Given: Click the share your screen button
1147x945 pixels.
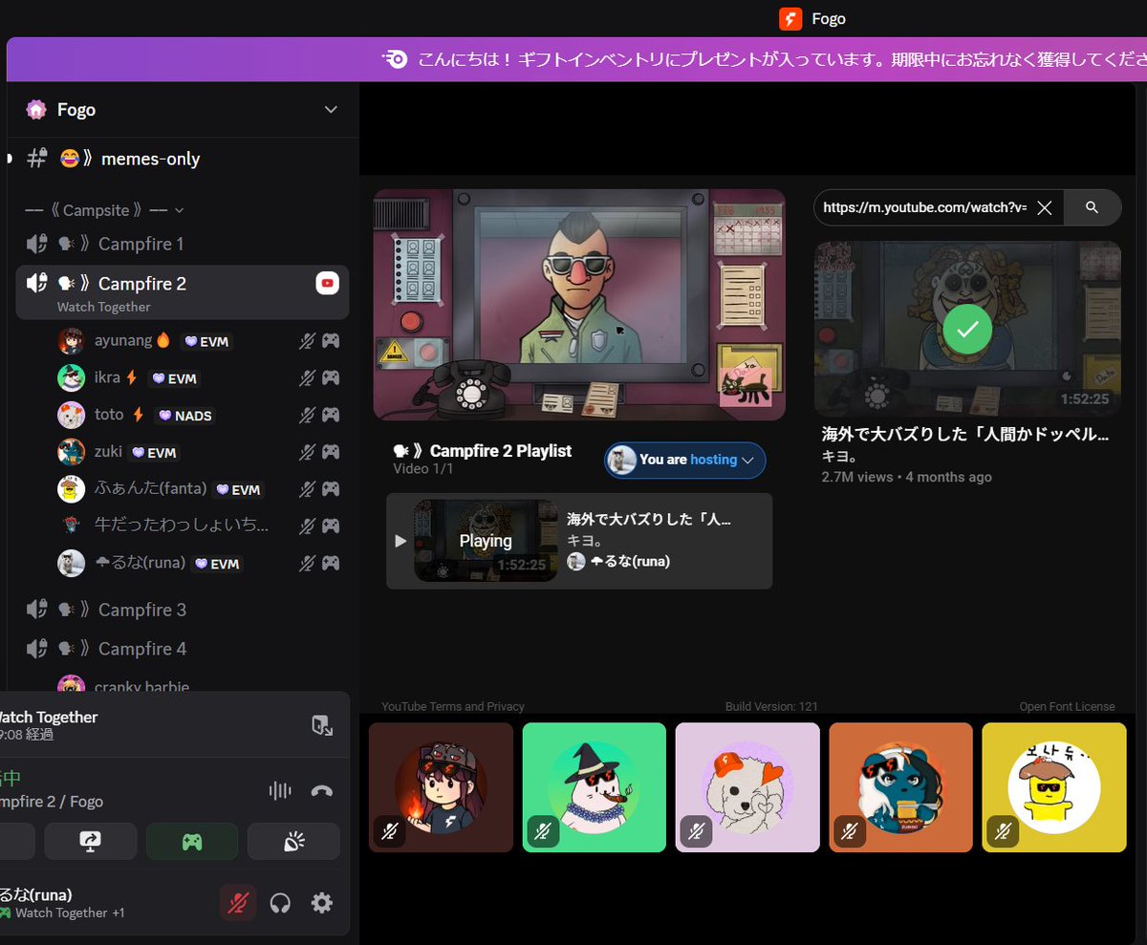Looking at the screenshot, I should 91,842.
